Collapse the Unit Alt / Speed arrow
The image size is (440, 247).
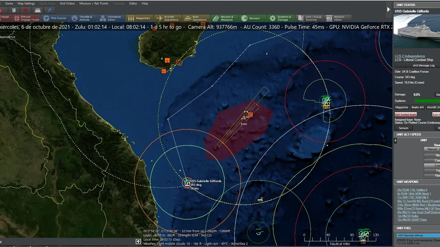(x=395, y=140)
